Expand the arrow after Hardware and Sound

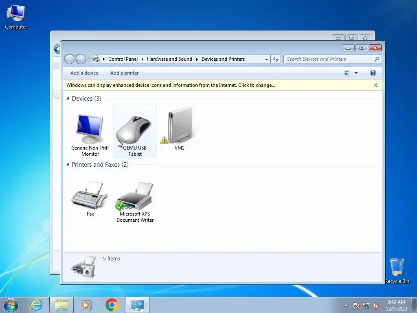pos(197,59)
